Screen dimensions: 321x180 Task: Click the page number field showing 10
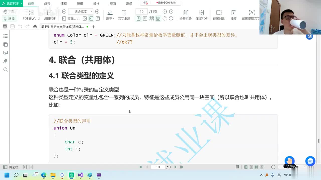point(142,11)
